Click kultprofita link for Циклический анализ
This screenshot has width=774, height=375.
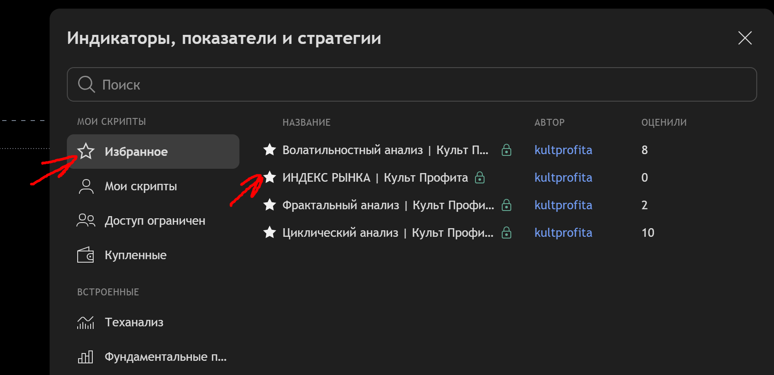click(563, 232)
